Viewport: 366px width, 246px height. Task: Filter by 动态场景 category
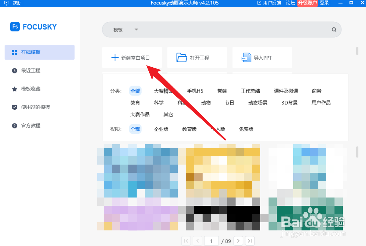pos(258,103)
